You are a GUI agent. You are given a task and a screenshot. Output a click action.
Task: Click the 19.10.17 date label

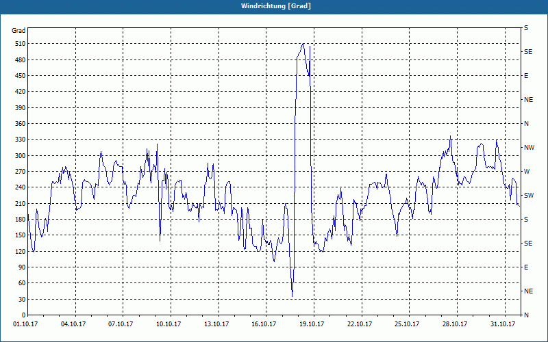[x=312, y=324]
